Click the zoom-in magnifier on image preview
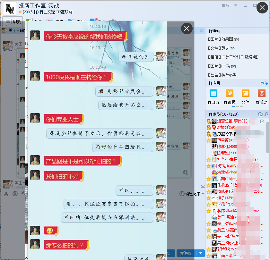 pyautogui.click(x=186, y=172)
